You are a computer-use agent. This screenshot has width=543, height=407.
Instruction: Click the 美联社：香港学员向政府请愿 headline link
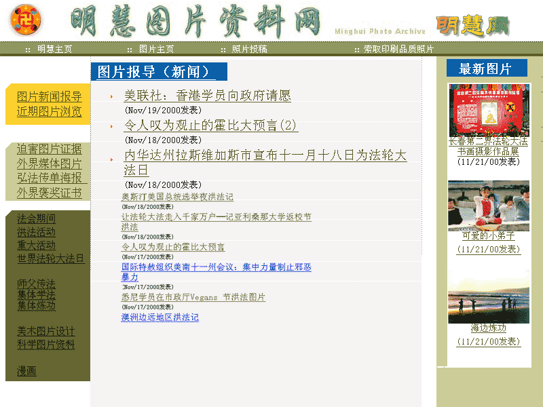click(x=207, y=96)
